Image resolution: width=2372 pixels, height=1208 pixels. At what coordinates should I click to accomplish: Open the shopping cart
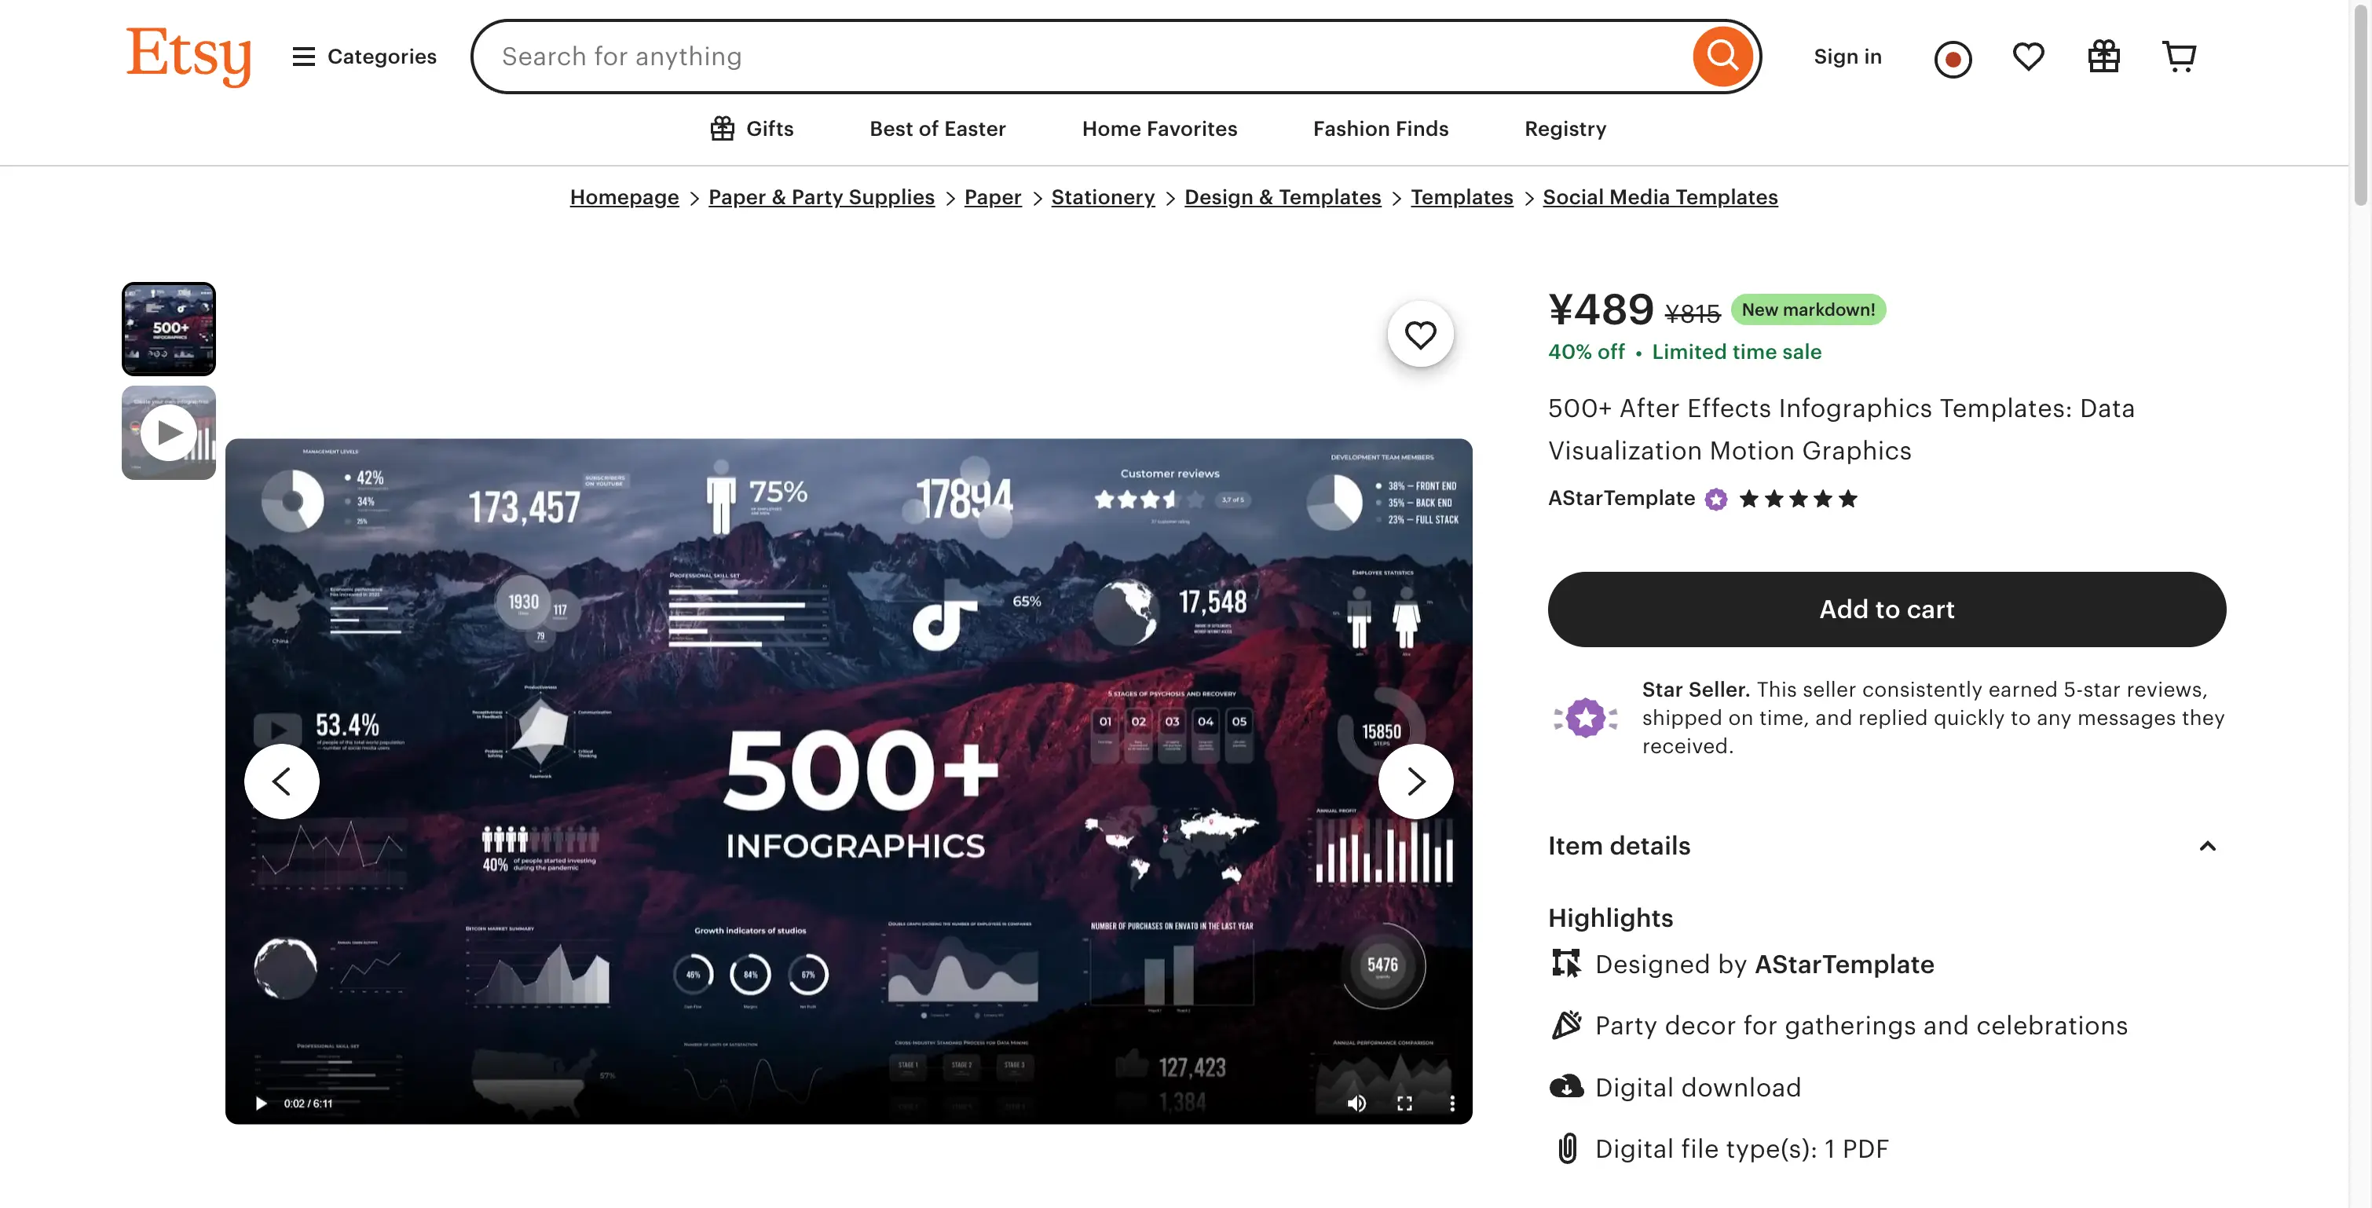[x=2179, y=57]
